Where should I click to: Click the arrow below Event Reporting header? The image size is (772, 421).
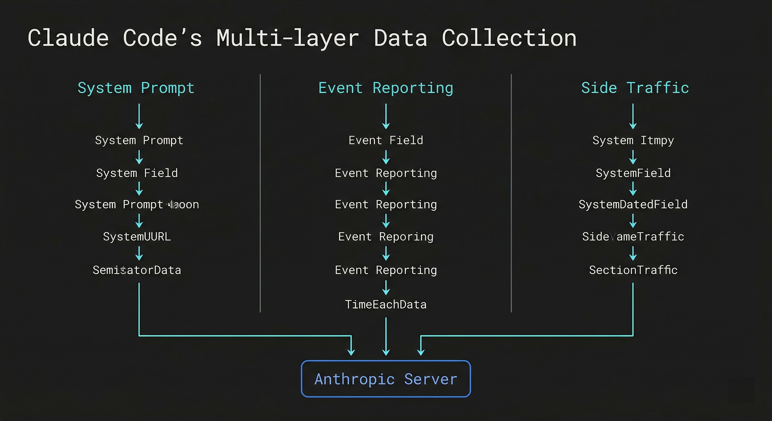(386, 116)
